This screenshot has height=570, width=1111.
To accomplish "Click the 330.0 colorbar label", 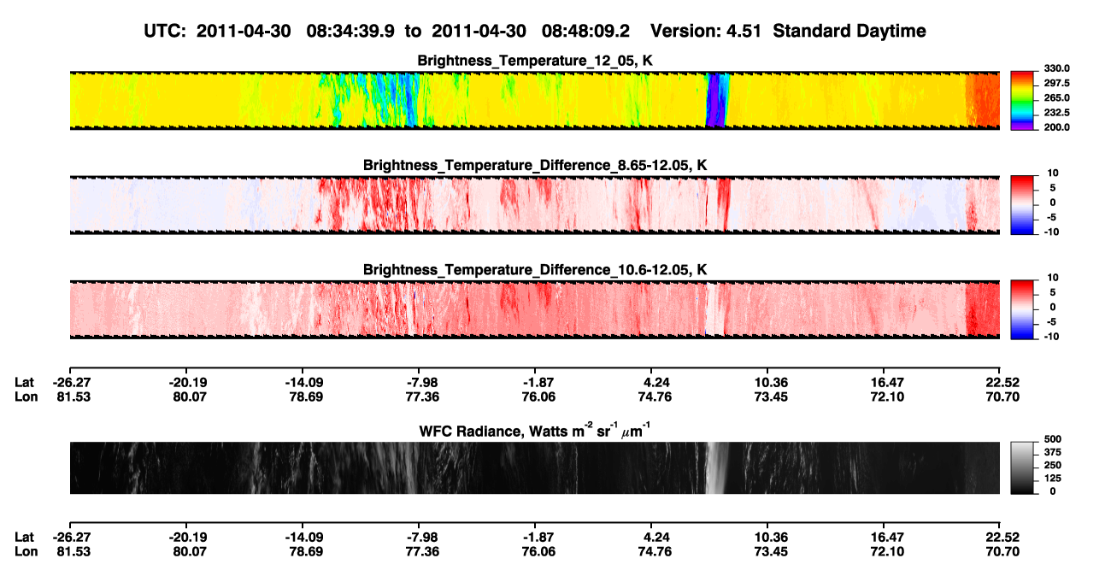I will 1056,68.
